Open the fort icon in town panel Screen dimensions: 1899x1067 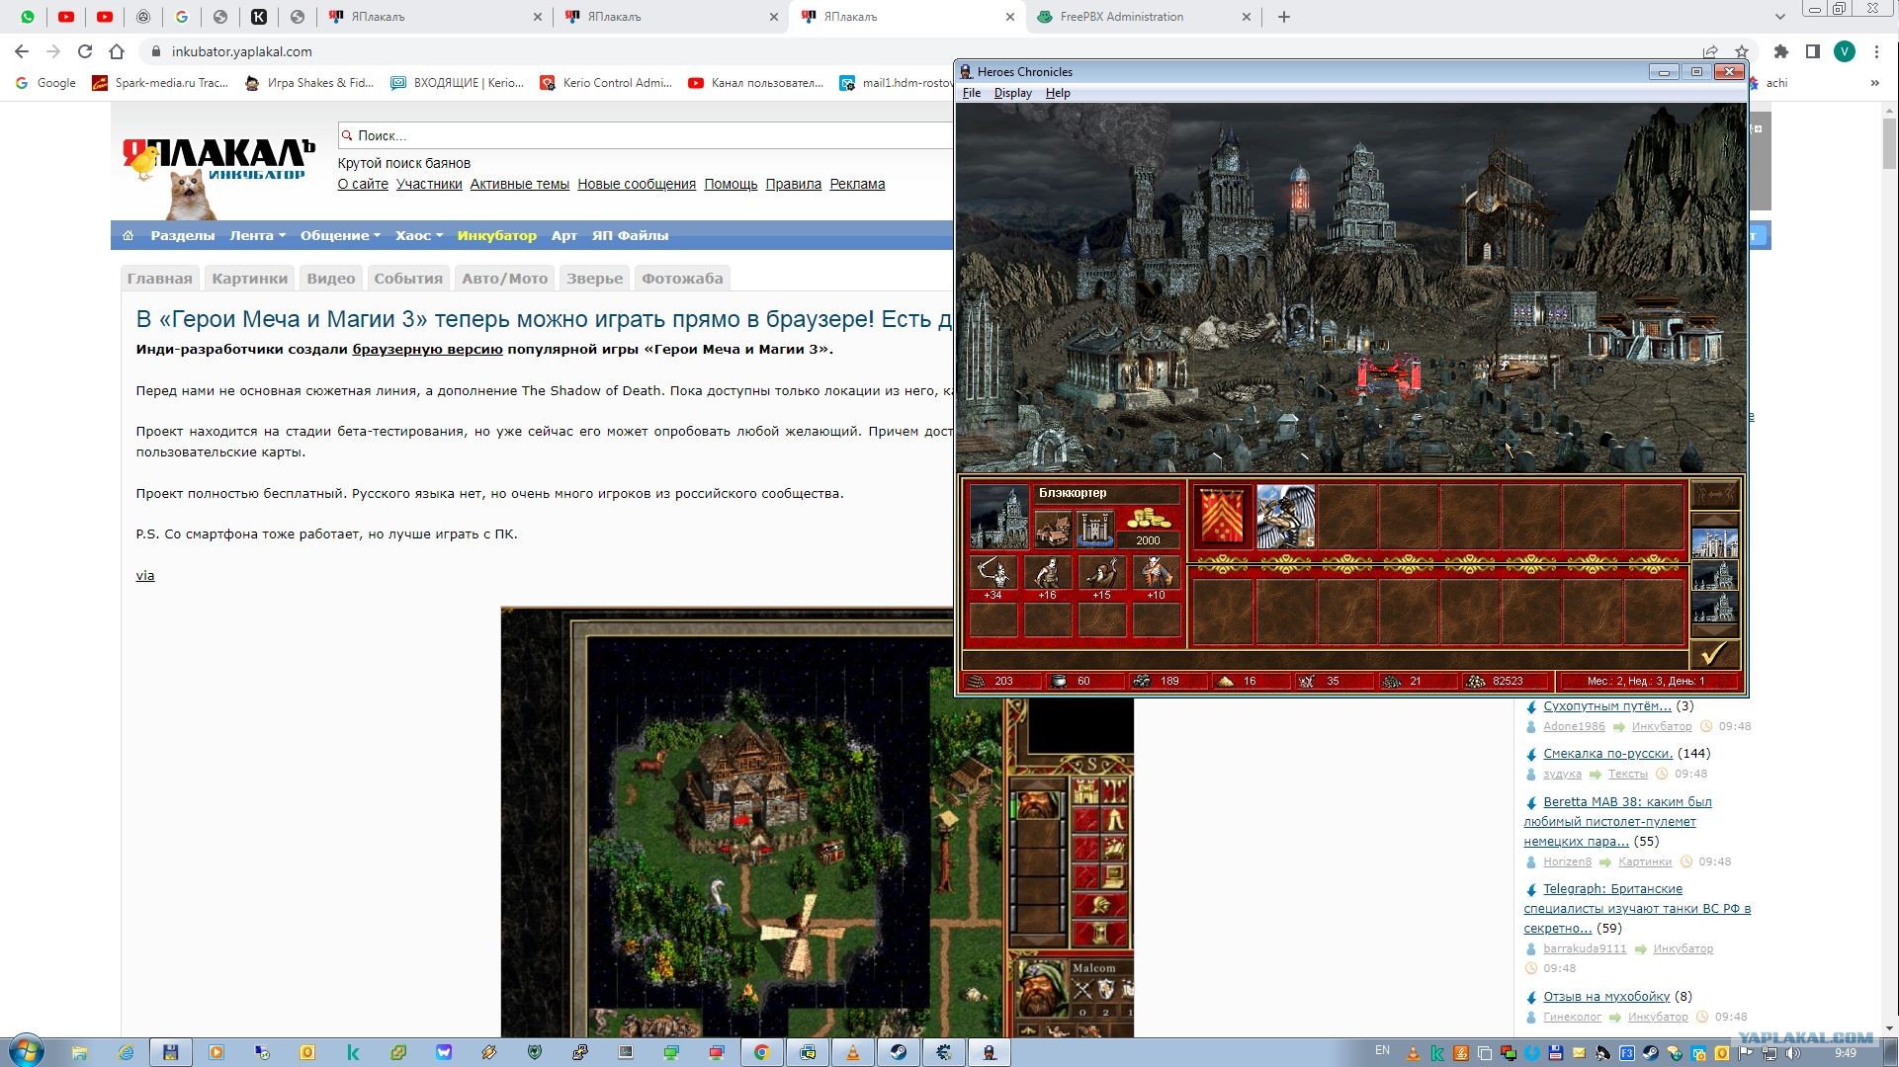(x=1095, y=529)
